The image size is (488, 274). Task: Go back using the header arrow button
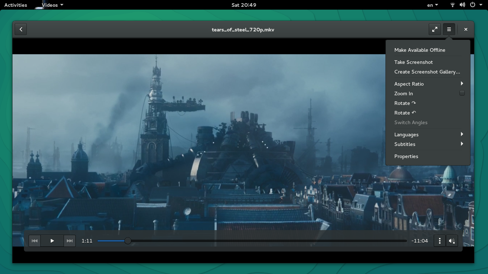click(x=21, y=29)
